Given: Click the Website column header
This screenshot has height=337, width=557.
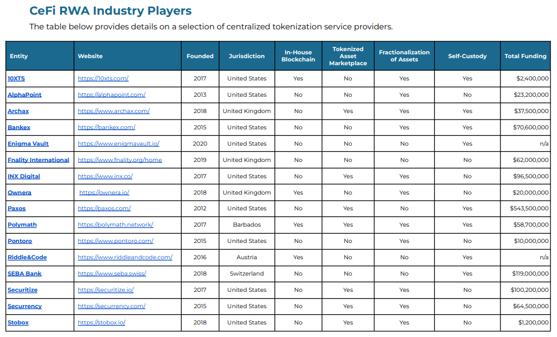Looking at the screenshot, I should [x=127, y=56].
